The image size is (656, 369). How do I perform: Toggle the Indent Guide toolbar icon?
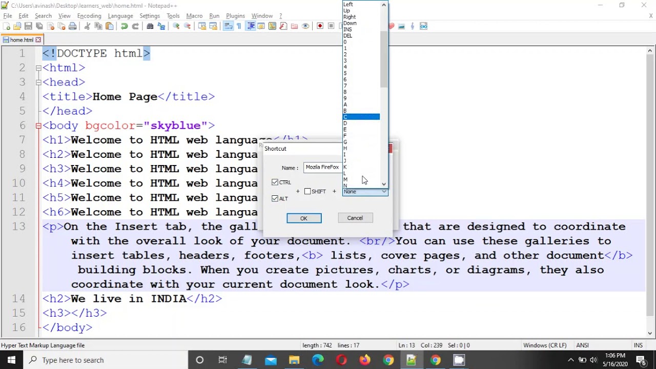pos(251,26)
